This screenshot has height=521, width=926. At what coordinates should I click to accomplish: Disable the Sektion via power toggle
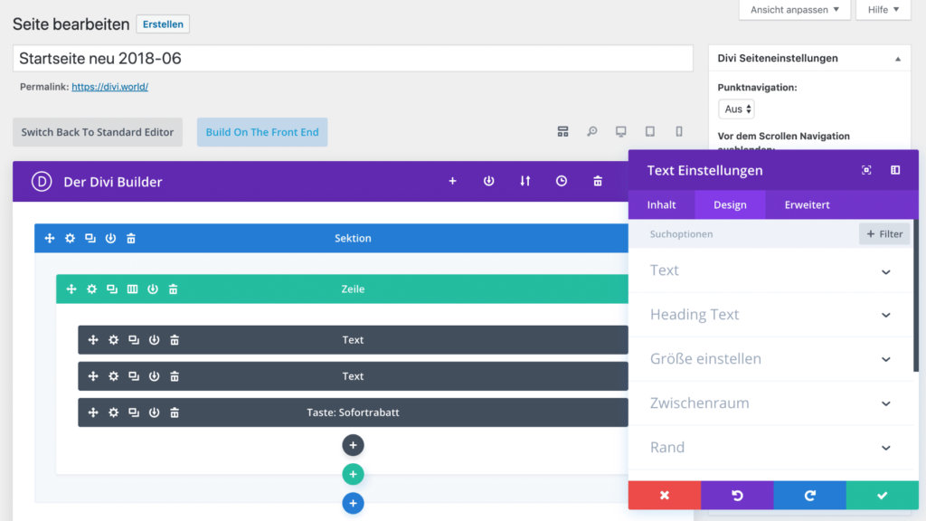pyautogui.click(x=110, y=238)
